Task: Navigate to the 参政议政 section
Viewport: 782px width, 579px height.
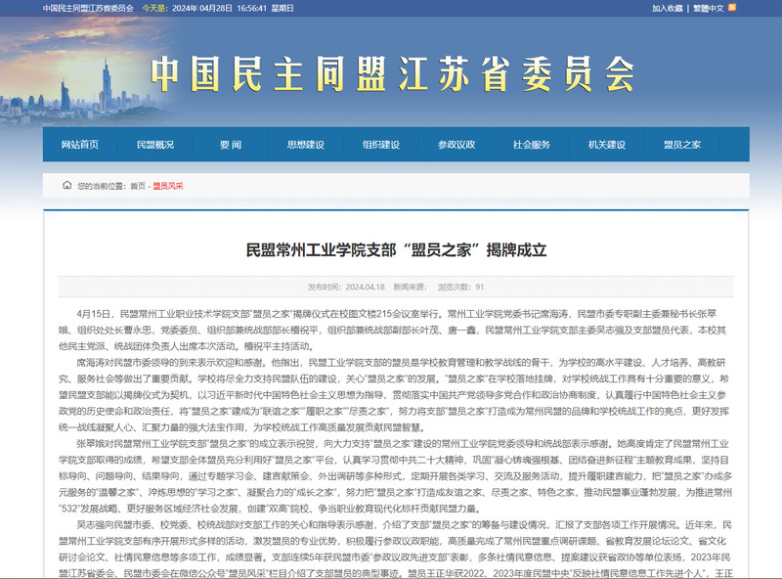Action: point(456,145)
